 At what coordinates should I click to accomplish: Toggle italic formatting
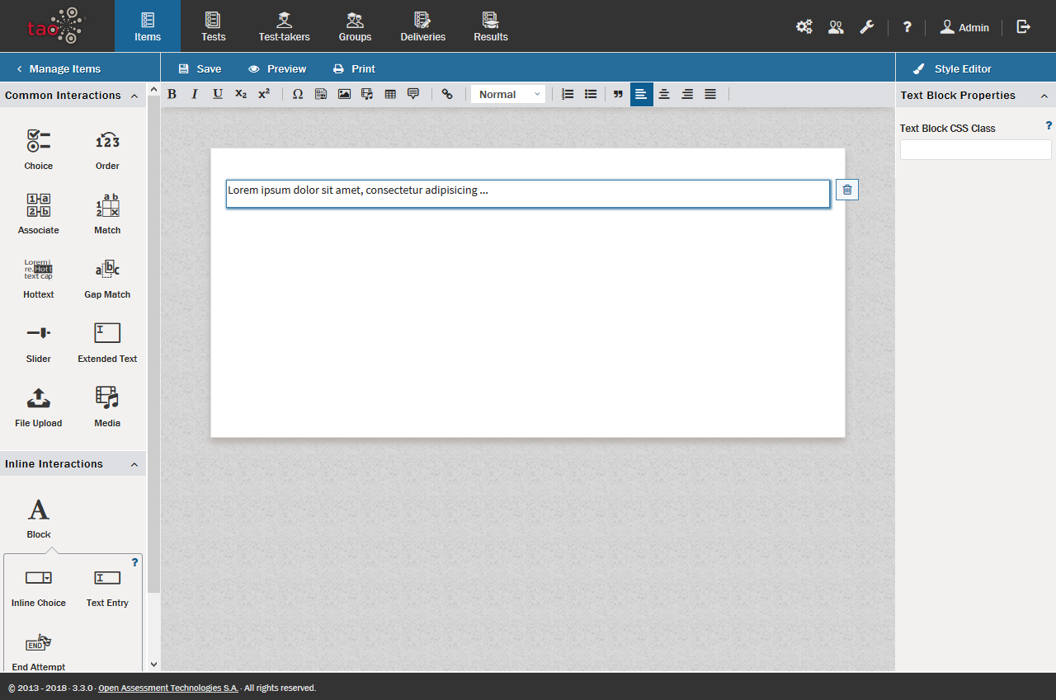click(195, 95)
